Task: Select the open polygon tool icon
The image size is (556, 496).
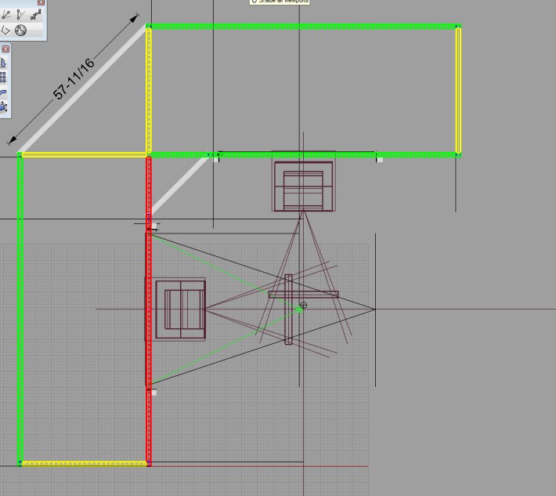Action: [5, 30]
